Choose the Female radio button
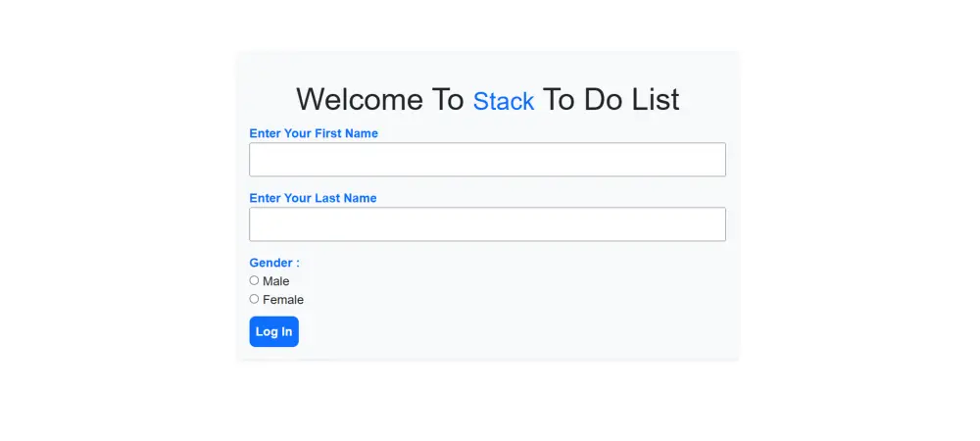This screenshot has width=980, height=441. point(255,299)
